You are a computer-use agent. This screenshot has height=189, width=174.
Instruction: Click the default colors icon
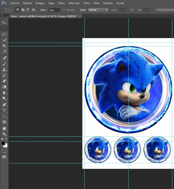[x=2, y=139]
